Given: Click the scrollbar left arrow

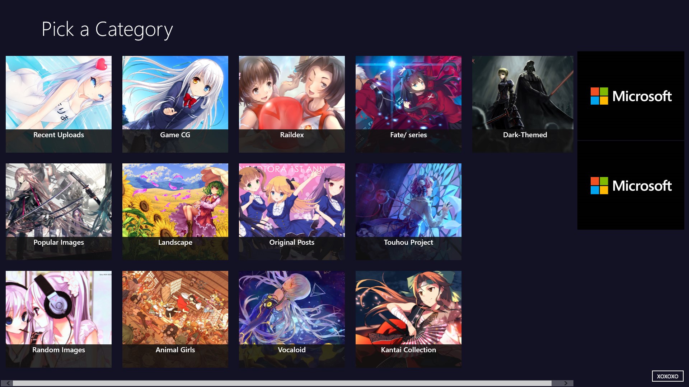Looking at the screenshot, I should pyautogui.click(x=8, y=383).
